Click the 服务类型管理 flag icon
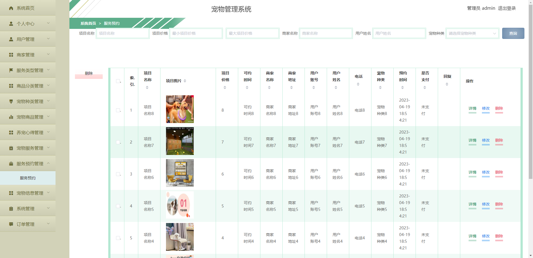The width and height of the screenshot is (533, 258). pos(11,70)
